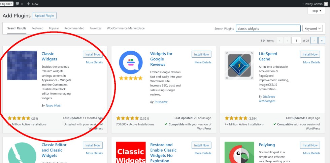This screenshot has width=330, height=163.
Task: Install the Polylang plugin
Action: pyautogui.click(x=310, y=145)
